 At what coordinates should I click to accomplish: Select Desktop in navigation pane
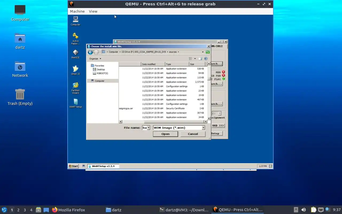pos(100,69)
